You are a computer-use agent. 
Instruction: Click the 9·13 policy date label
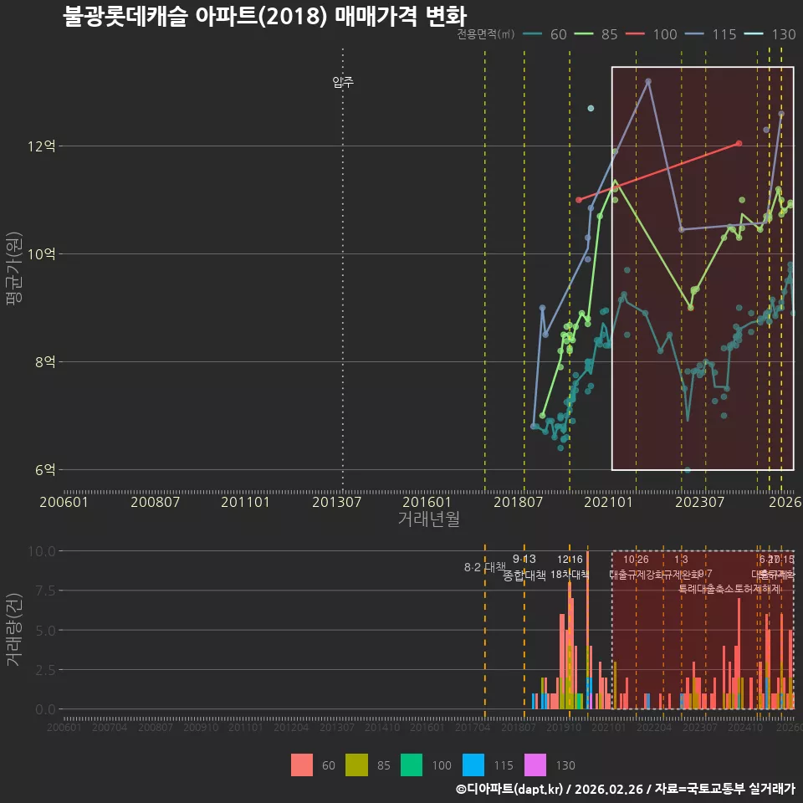point(524,560)
